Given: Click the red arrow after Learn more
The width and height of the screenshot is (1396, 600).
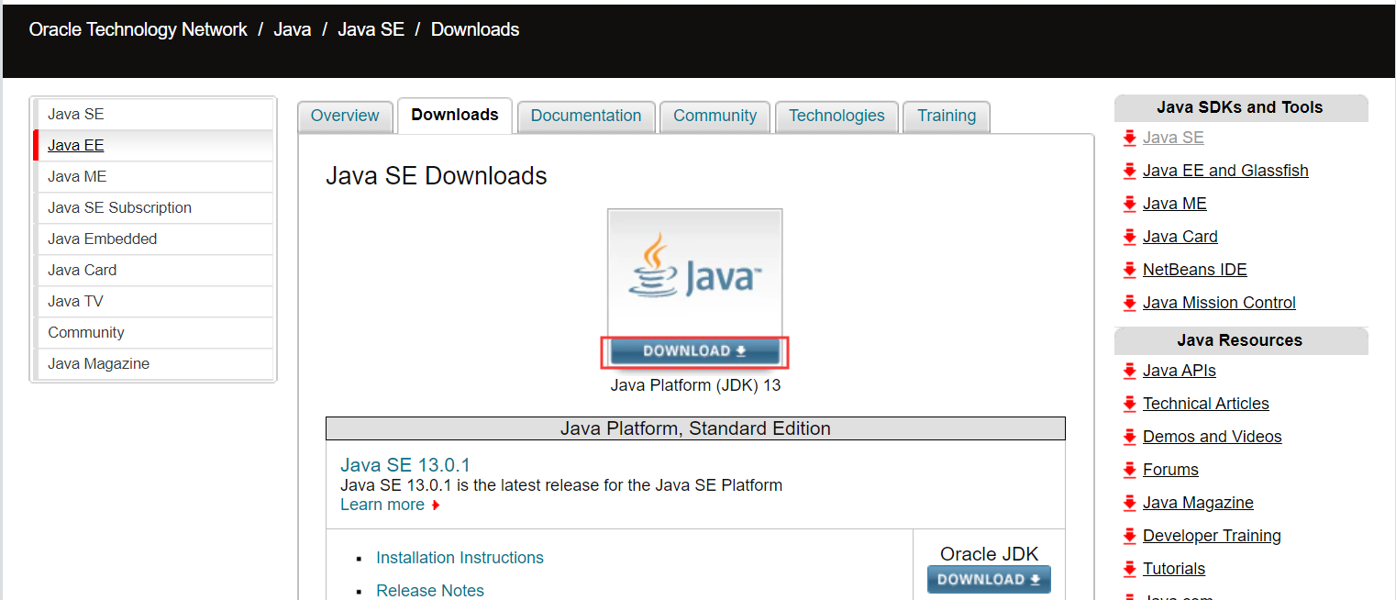Looking at the screenshot, I should [436, 506].
